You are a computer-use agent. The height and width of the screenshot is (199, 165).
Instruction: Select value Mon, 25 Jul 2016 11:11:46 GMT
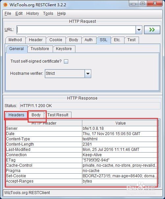click(x=120, y=150)
